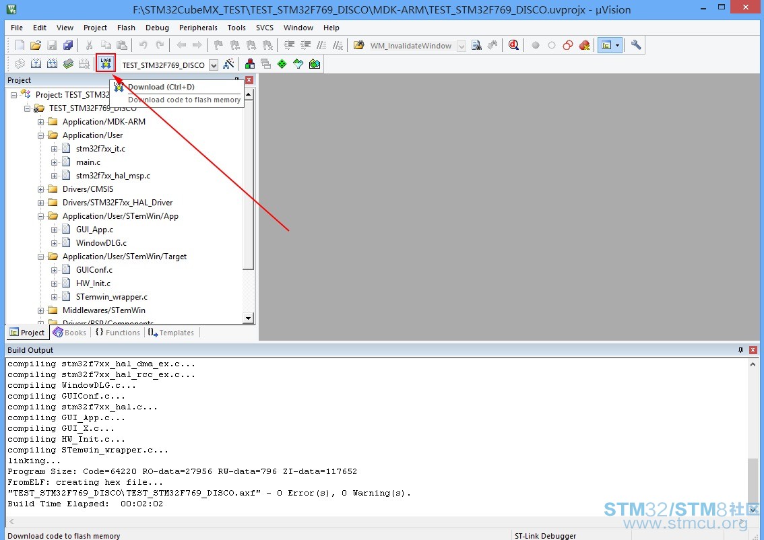This screenshot has height=540, width=764.
Task: Create a new file with New icon
Action: click(20, 45)
